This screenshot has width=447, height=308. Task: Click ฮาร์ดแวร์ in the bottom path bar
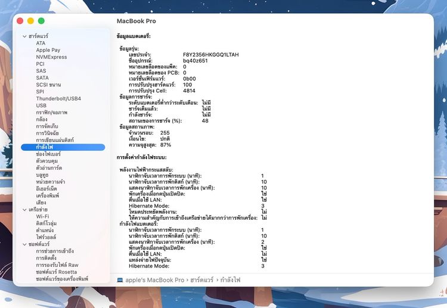[x=202, y=280]
